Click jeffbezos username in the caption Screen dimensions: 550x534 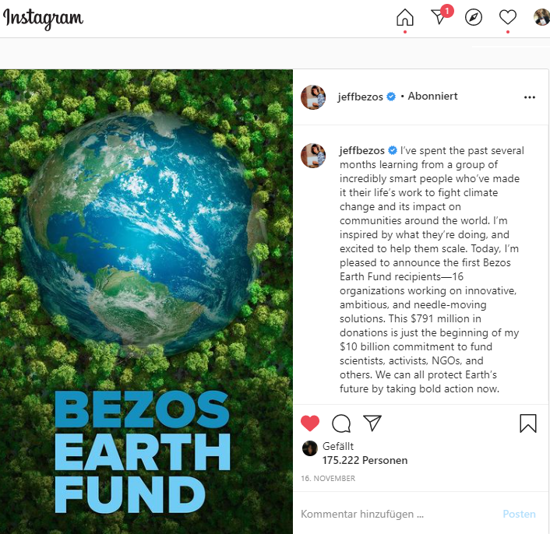[x=362, y=150]
